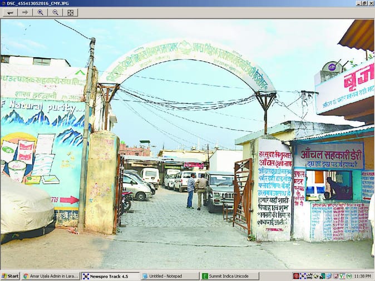Go back to the previous image

(x=10, y=12)
